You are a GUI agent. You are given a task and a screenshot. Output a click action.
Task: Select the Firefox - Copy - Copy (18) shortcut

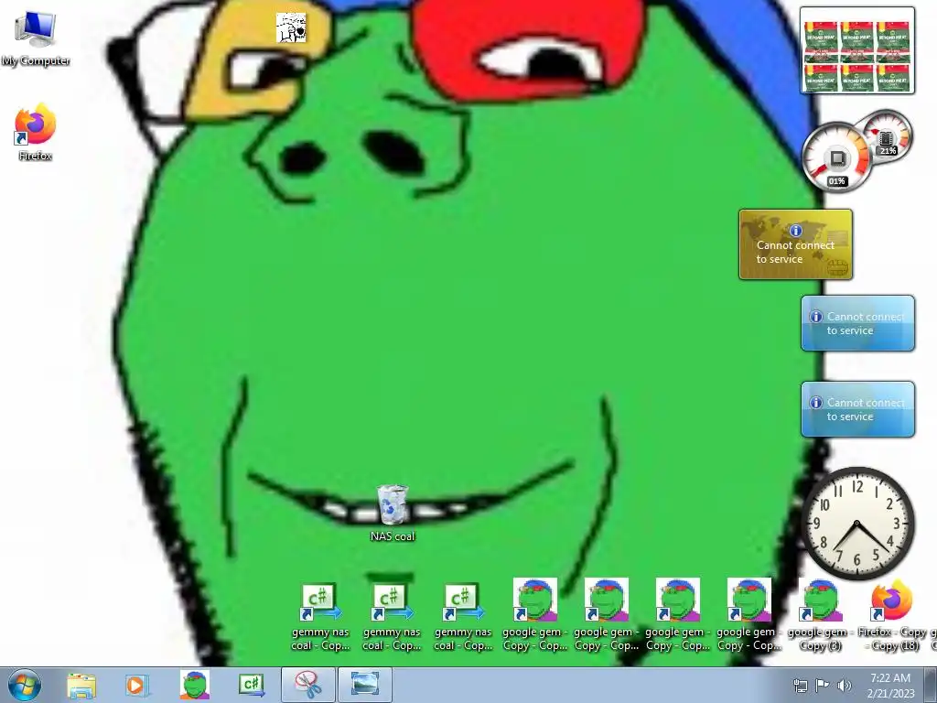(891, 614)
